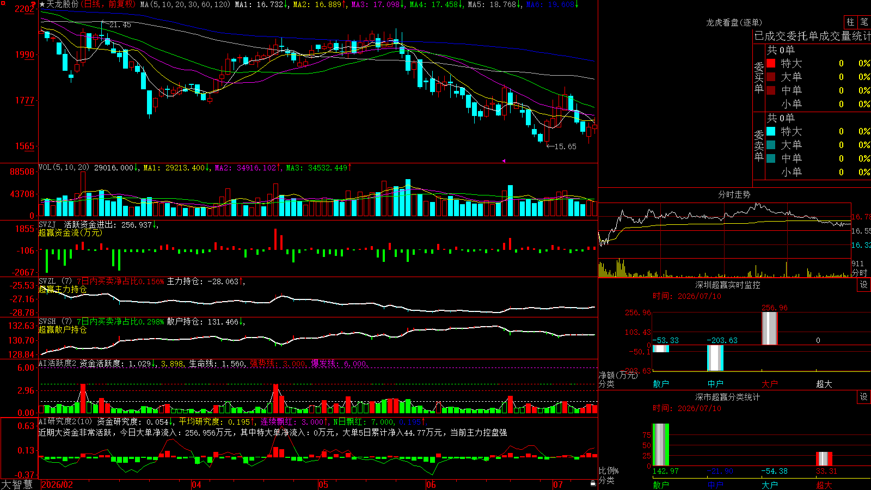The width and height of the screenshot is (871, 490).
Task: Click the 256.96 大户 bar in real-time monitor
Action: (x=769, y=328)
